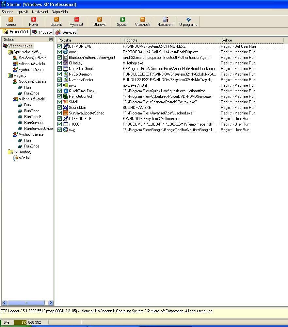Click the BluetoothAuthenticationAgent entry icon
The image size is (288, 327).
(66, 57)
